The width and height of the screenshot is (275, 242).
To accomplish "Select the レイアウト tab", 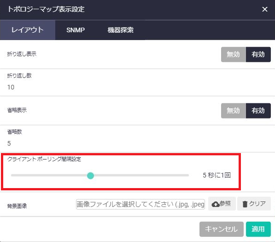I will pos(28,30).
